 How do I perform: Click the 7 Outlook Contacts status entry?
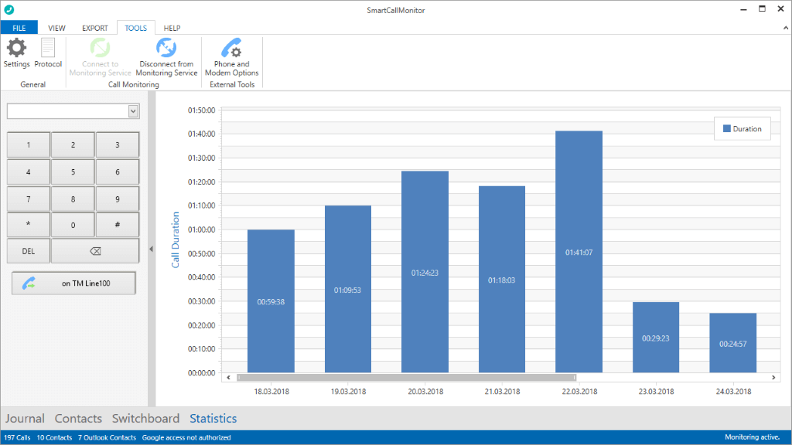tap(107, 437)
